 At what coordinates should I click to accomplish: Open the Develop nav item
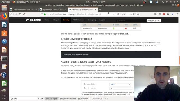(x=66, y=20)
